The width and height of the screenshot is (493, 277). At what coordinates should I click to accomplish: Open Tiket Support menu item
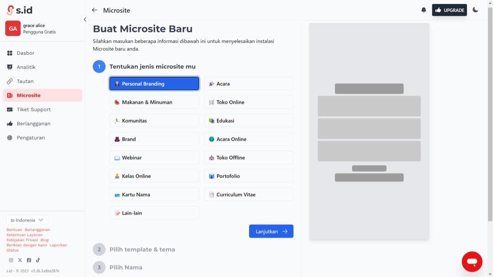coord(33,110)
